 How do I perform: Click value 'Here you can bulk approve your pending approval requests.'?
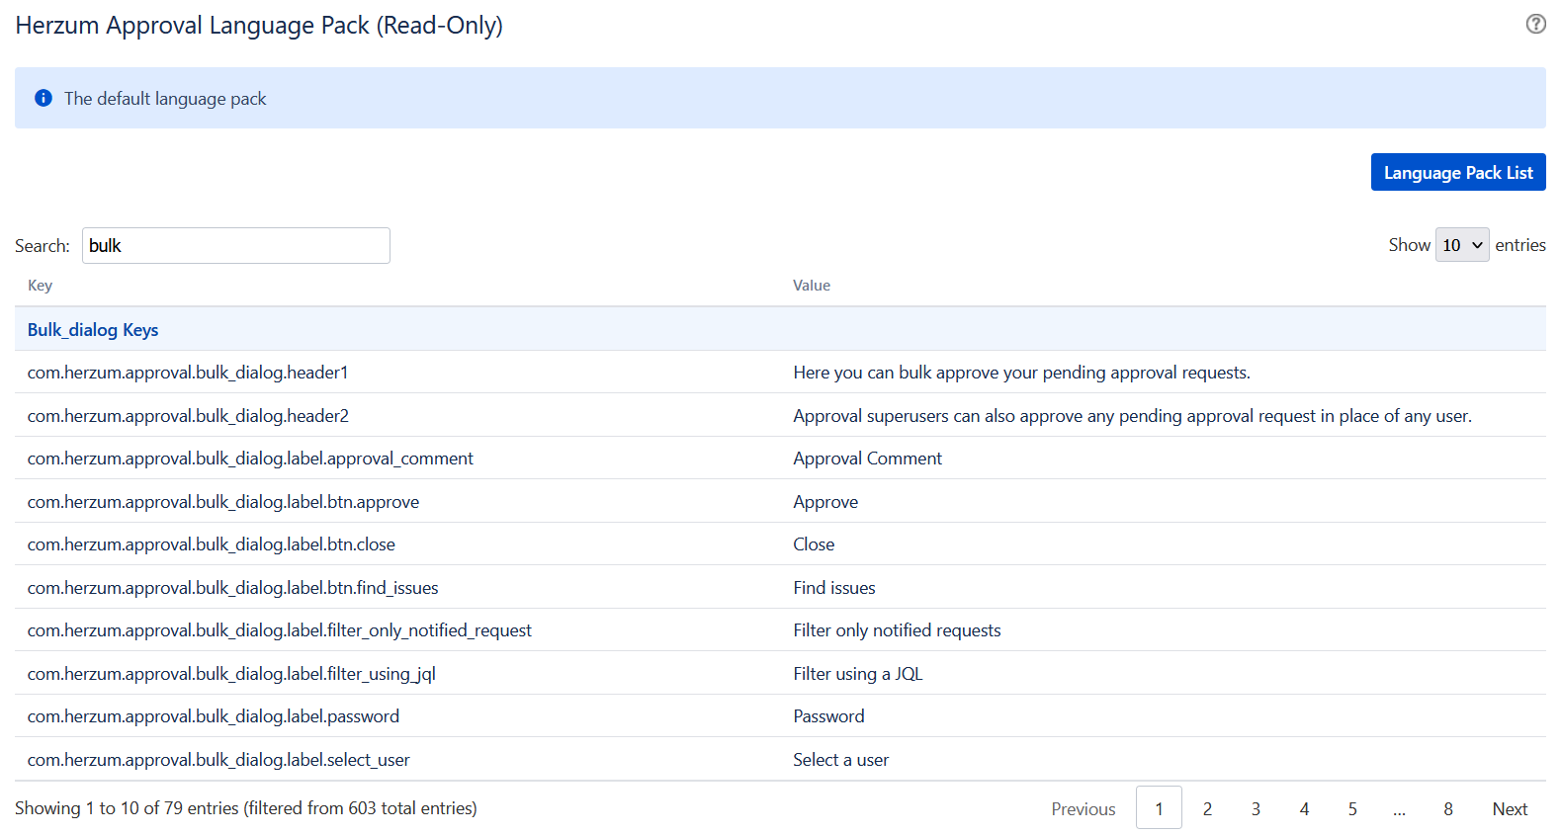point(1021,373)
